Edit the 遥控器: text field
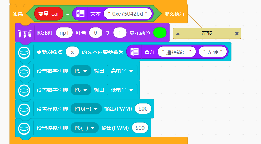The width and height of the screenshot is (261, 144). click(x=177, y=52)
